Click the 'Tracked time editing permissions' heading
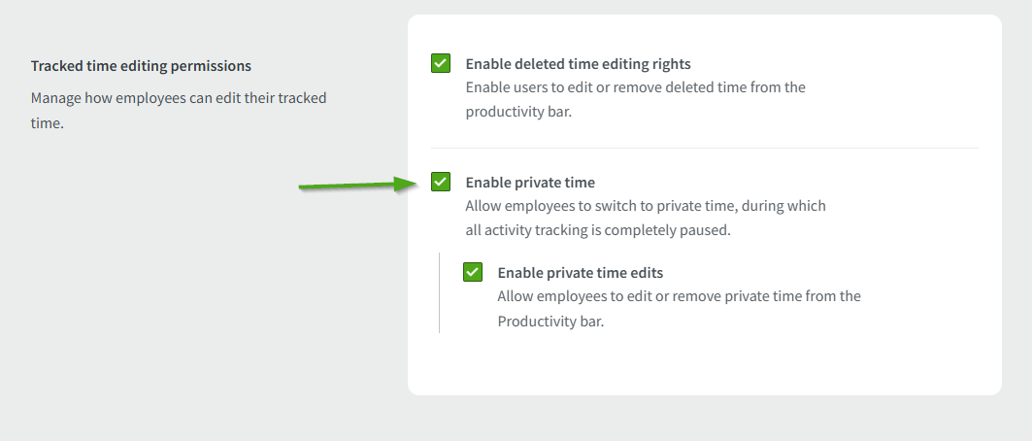This screenshot has width=1032, height=441. 141,66
